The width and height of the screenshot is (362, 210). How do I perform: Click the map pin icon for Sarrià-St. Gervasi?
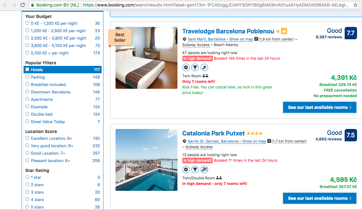coord(184,141)
